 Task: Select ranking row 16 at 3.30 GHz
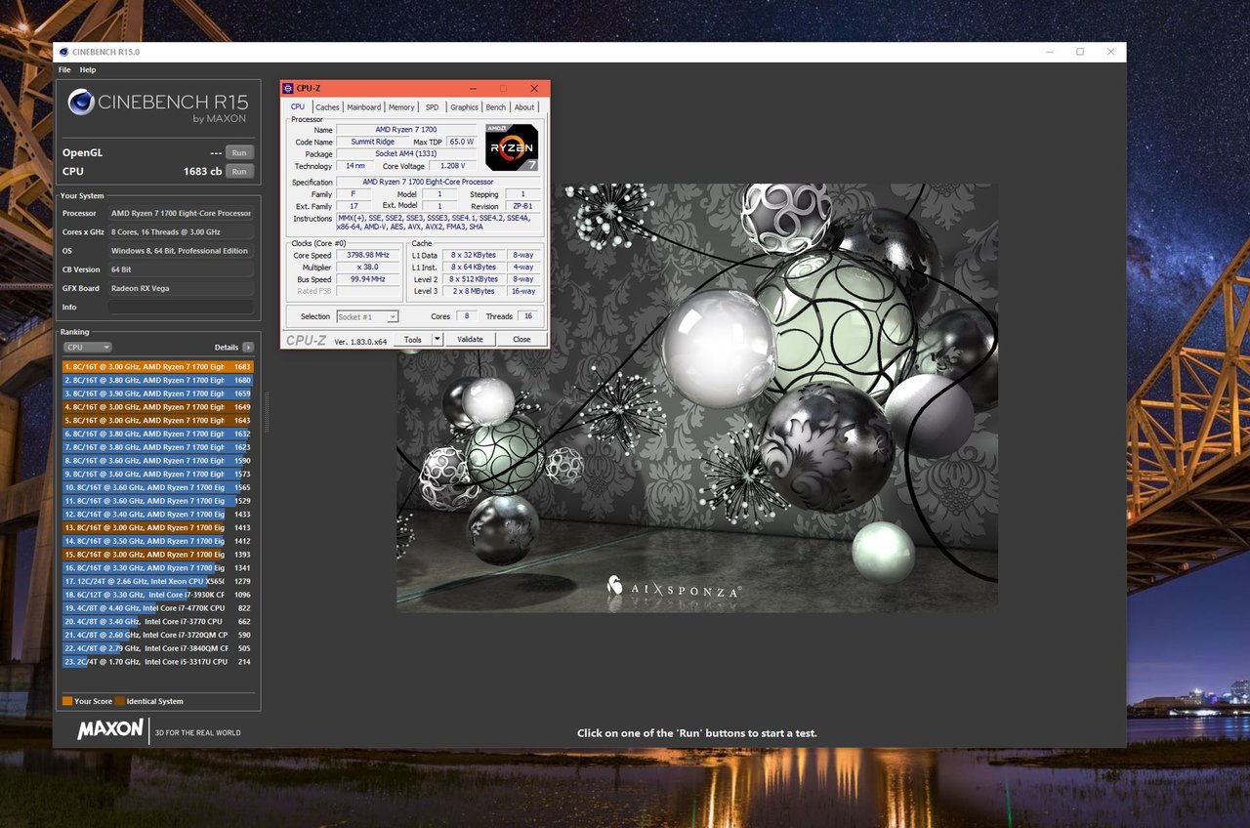tap(158, 567)
